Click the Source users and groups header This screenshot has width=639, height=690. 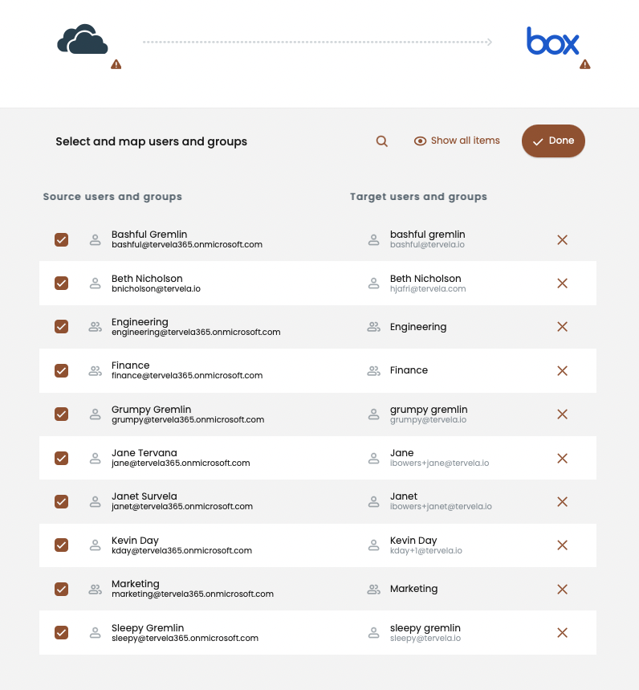point(112,197)
